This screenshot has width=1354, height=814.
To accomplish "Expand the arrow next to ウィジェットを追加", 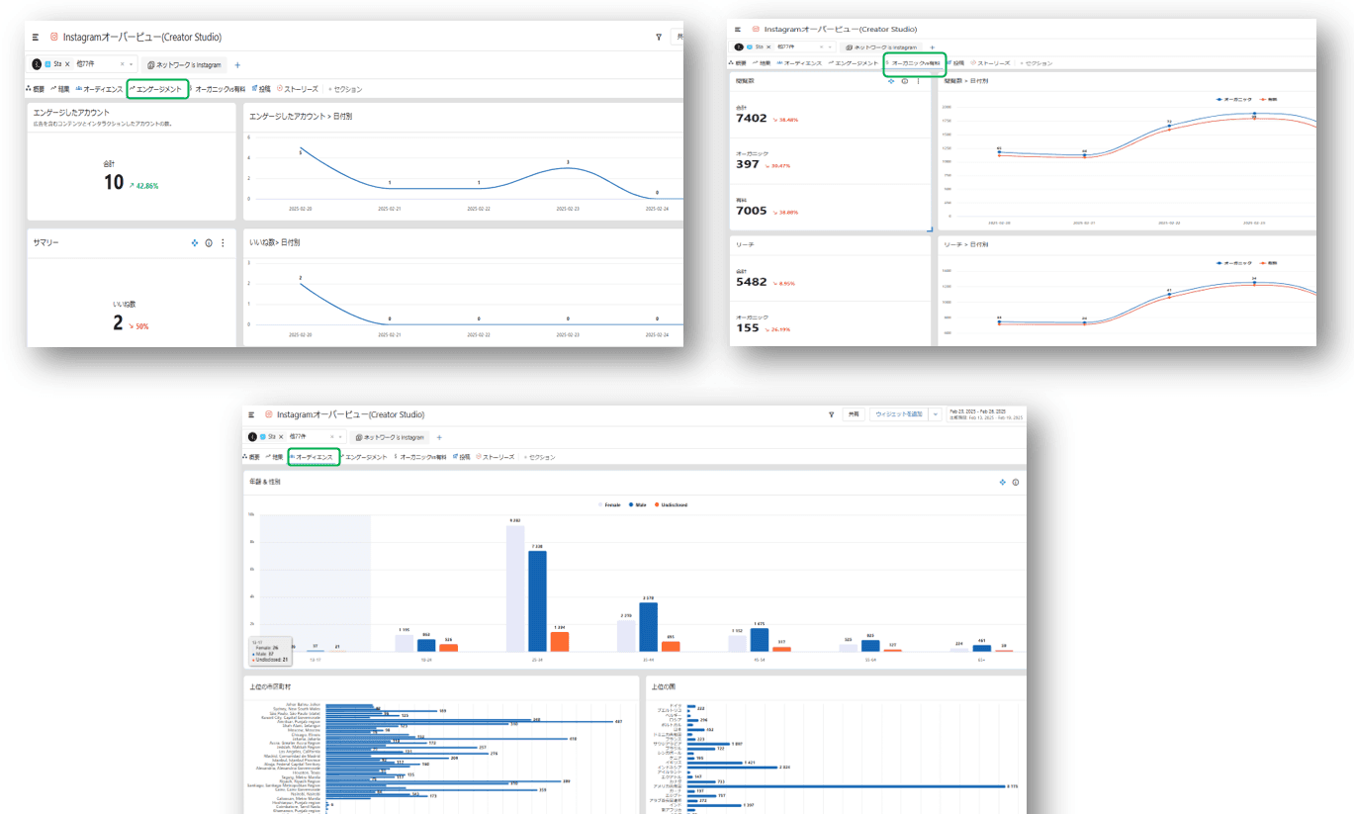I will pyautogui.click(x=935, y=414).
